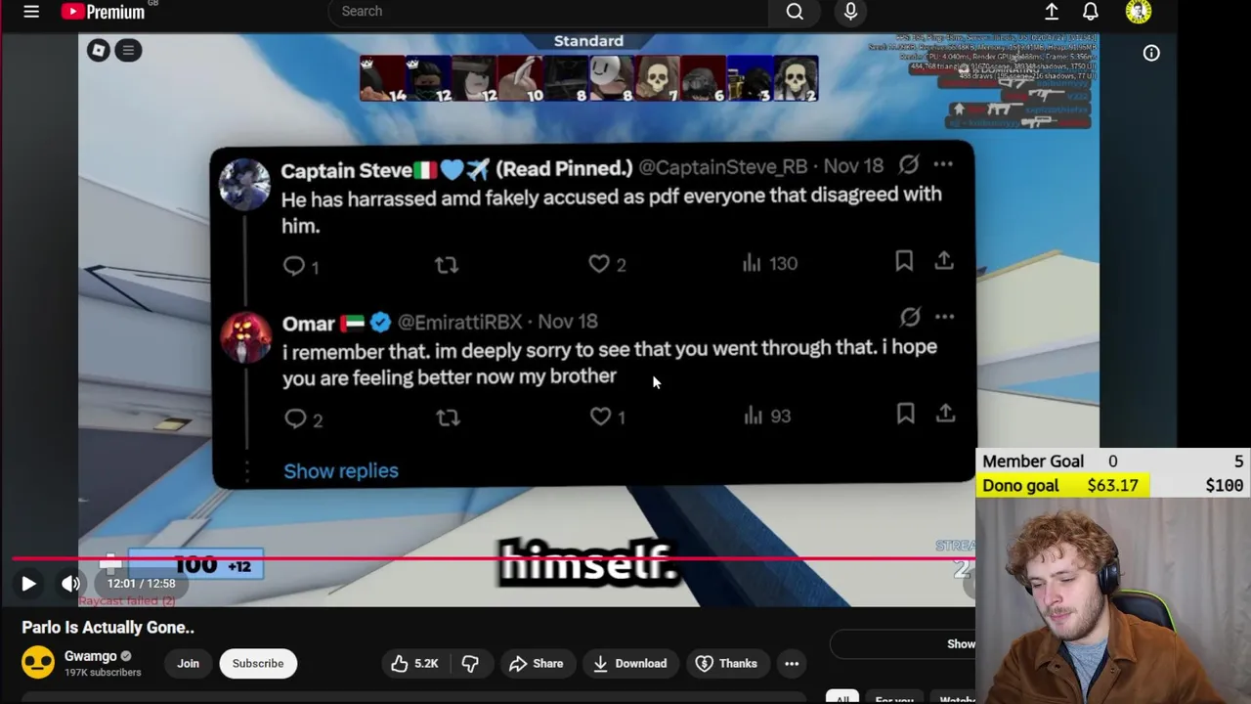The width and height of the screenshot is (1251, 704).
Task: Expand Show replies in tweet thread
Action: [x=341, y=471]
